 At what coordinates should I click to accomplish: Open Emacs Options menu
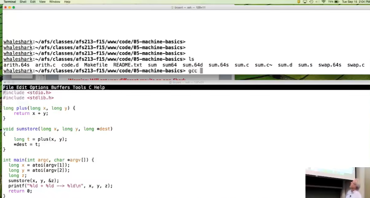pos(39,87)
